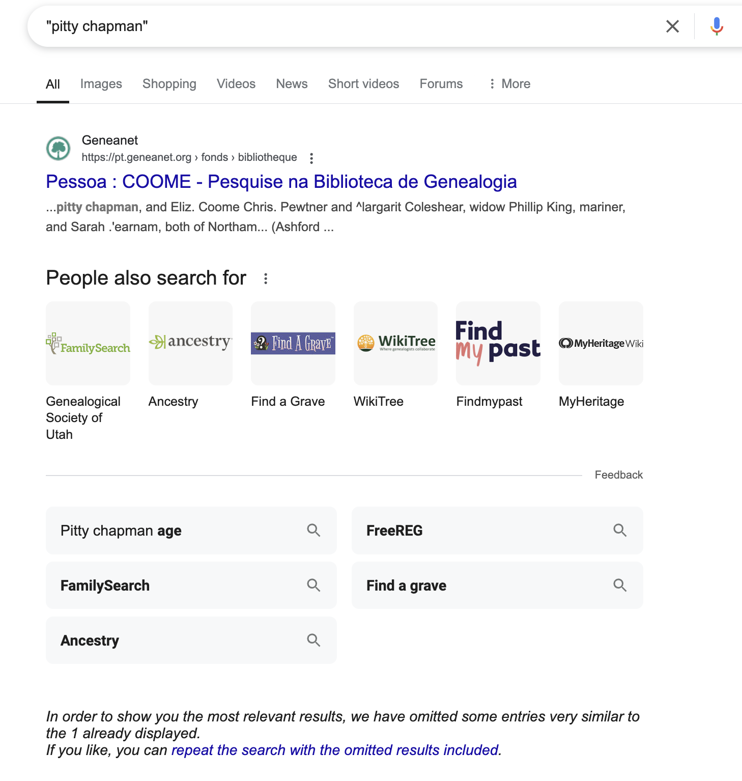
Task: Start voice search with microphone icon
Action: [717, 26]
